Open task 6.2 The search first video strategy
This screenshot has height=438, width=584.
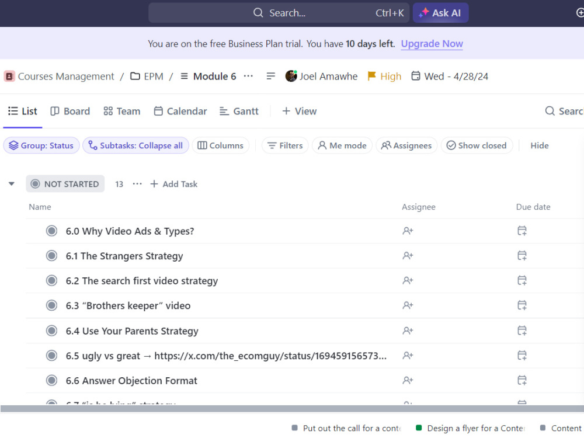(x=142, y=281)
